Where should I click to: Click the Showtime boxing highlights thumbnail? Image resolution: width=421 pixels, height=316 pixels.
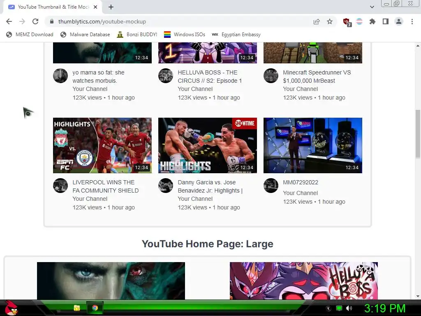(x=208, y=145)
